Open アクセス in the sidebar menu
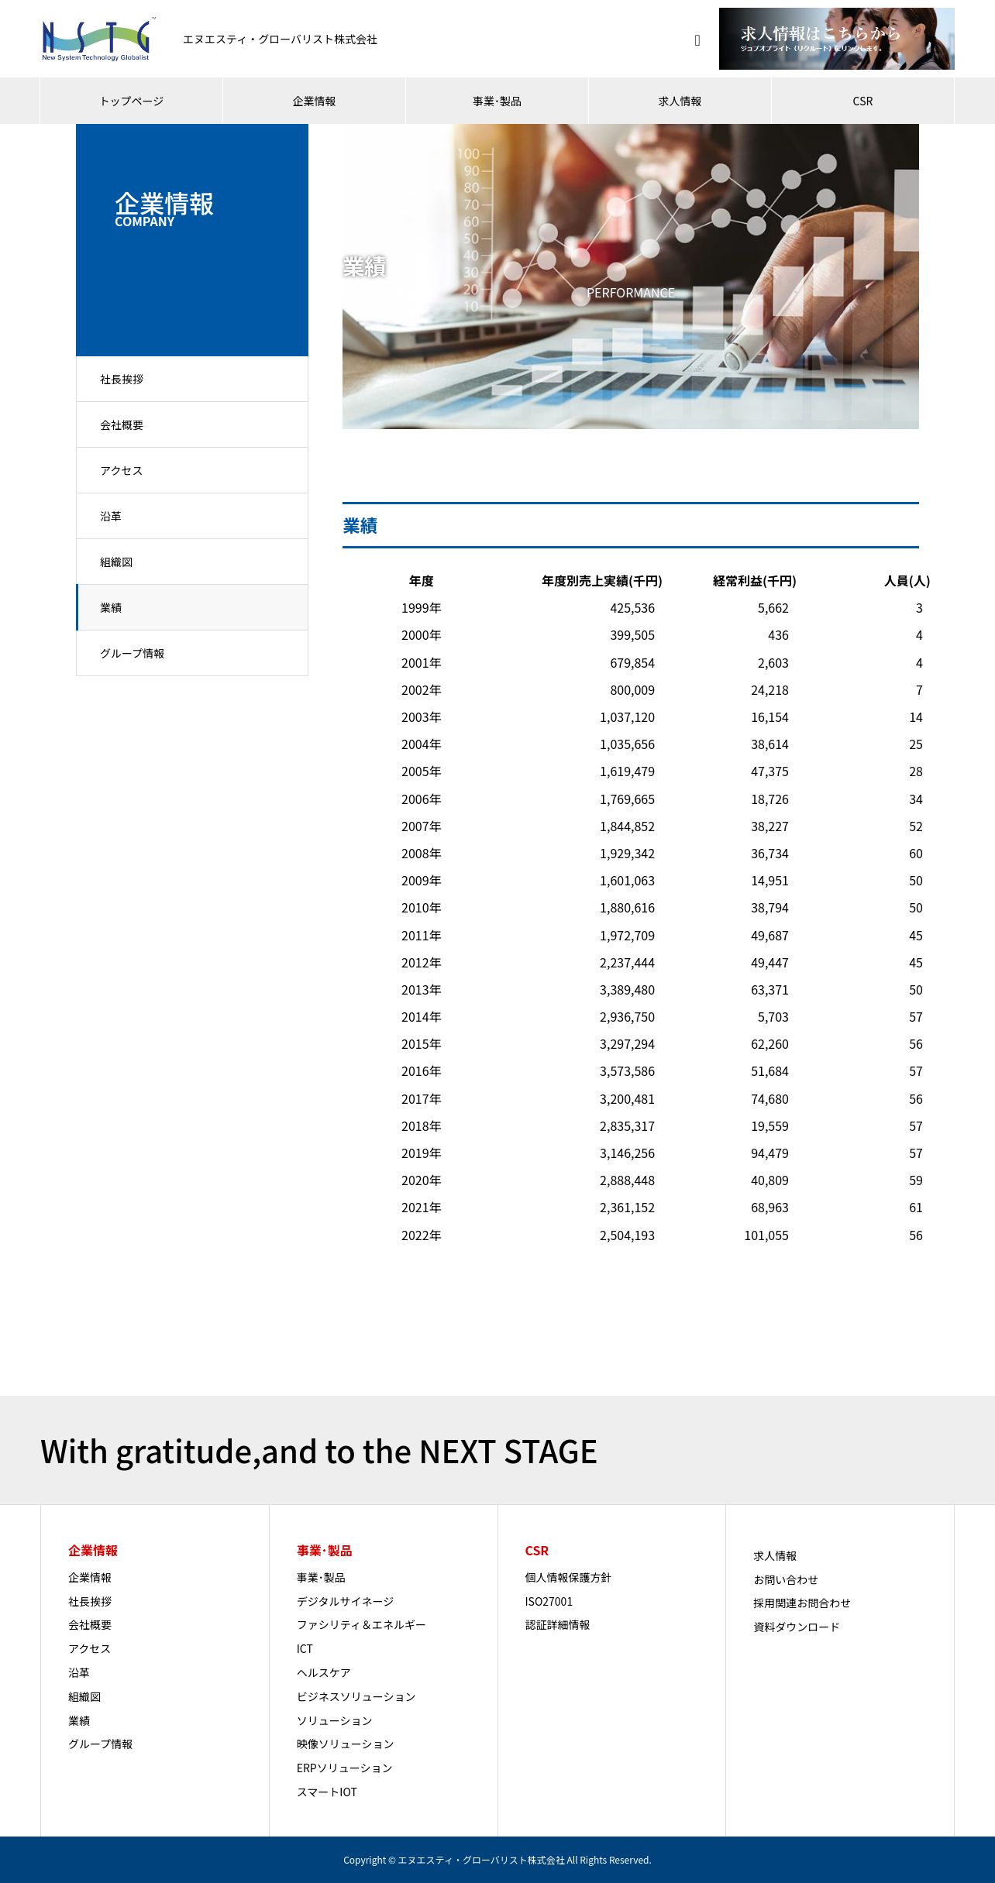This screenshot has height=1883, width=995. coord(192,470)
